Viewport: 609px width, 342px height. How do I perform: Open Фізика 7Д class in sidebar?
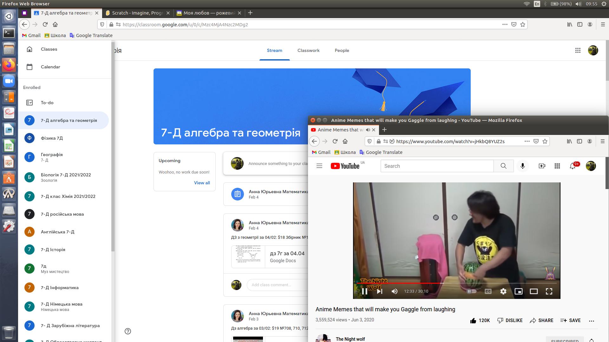[52, 138]
